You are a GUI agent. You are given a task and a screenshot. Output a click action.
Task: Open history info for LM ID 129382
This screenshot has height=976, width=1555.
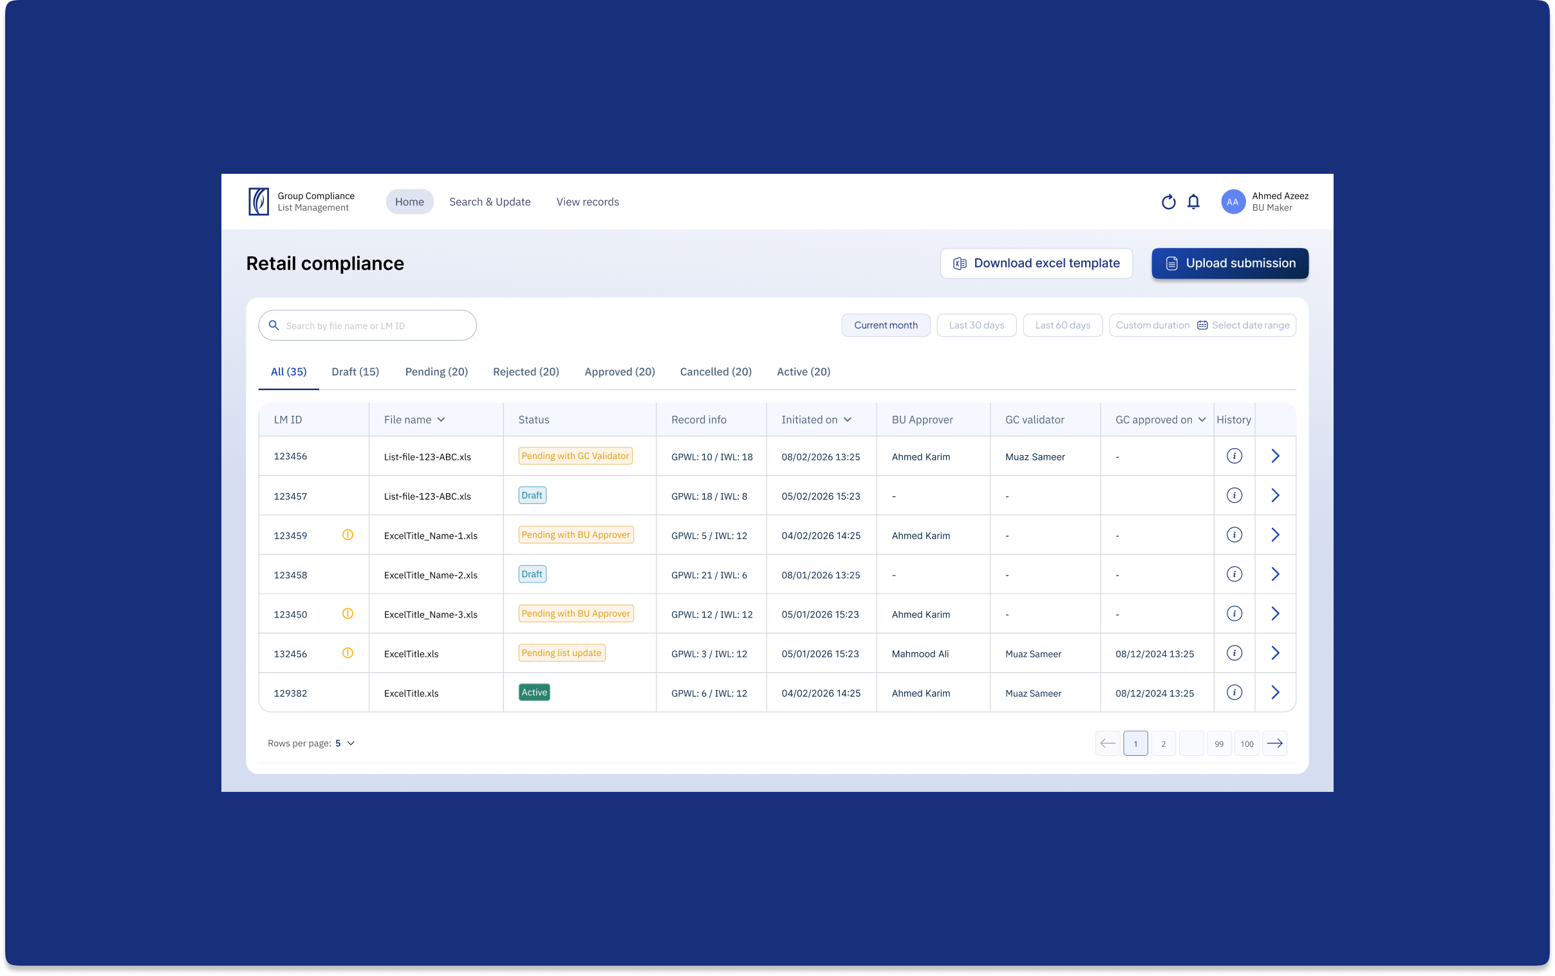point(1234,693)
